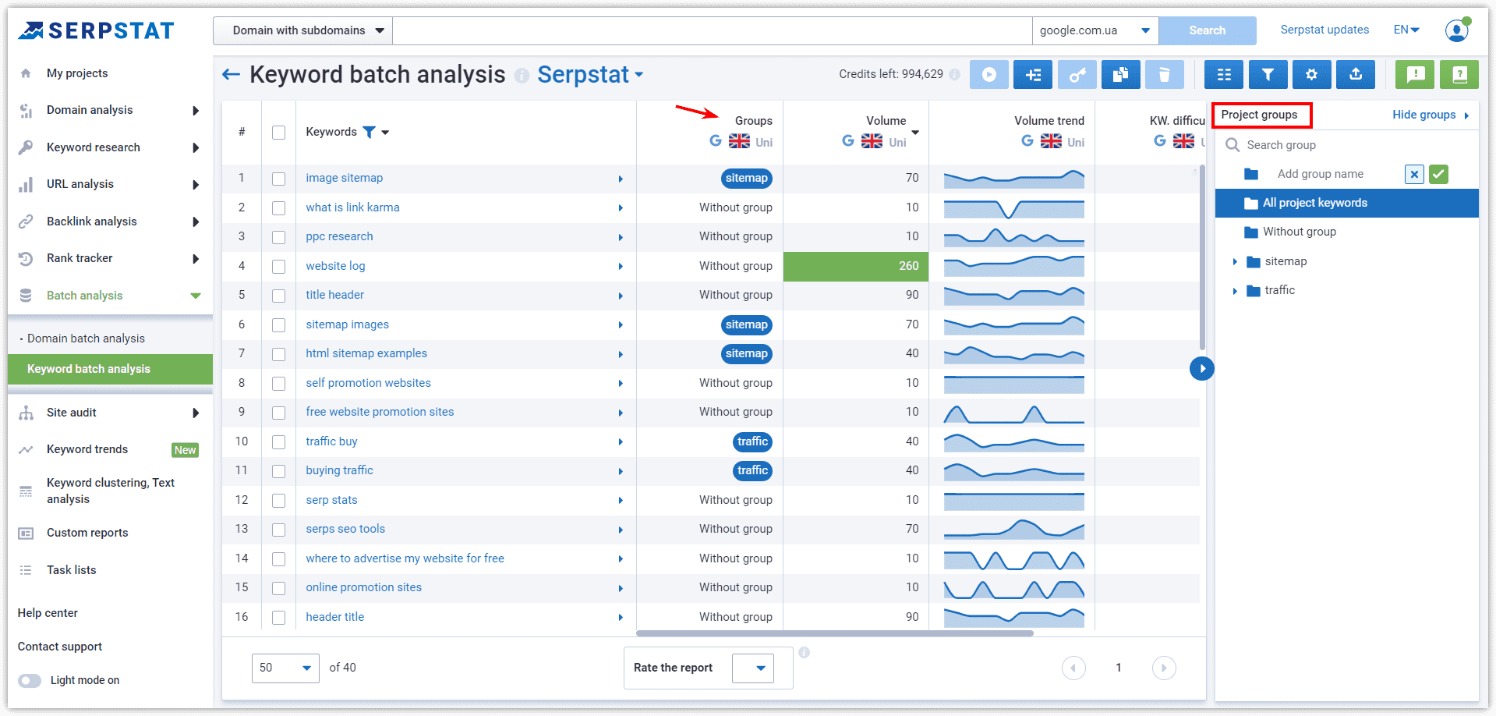Open Domain batch analysis submenu item
The width and height of the screenshot is (1496, 716).
(86, 339)
